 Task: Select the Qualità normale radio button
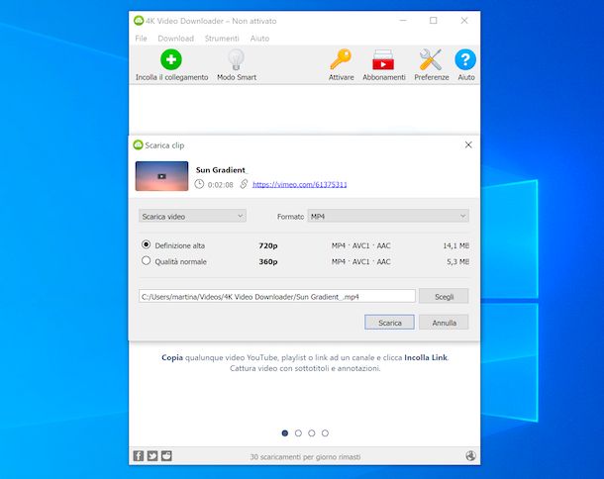(x=146, y=260)
